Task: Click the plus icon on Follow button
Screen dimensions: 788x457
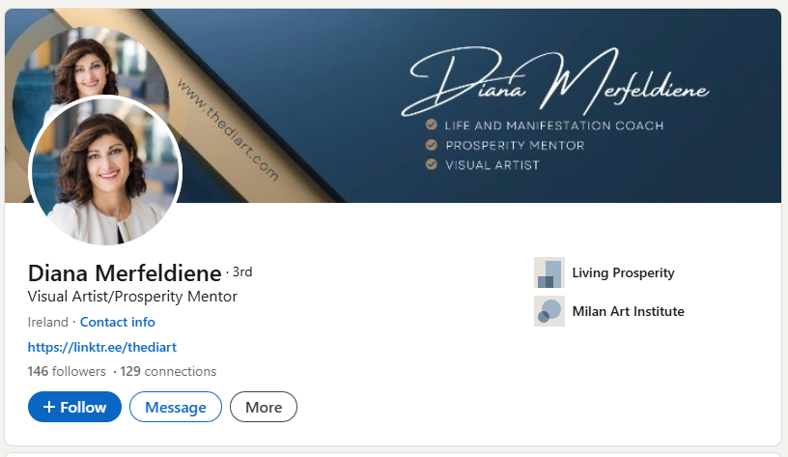Action: click(49, 407)
